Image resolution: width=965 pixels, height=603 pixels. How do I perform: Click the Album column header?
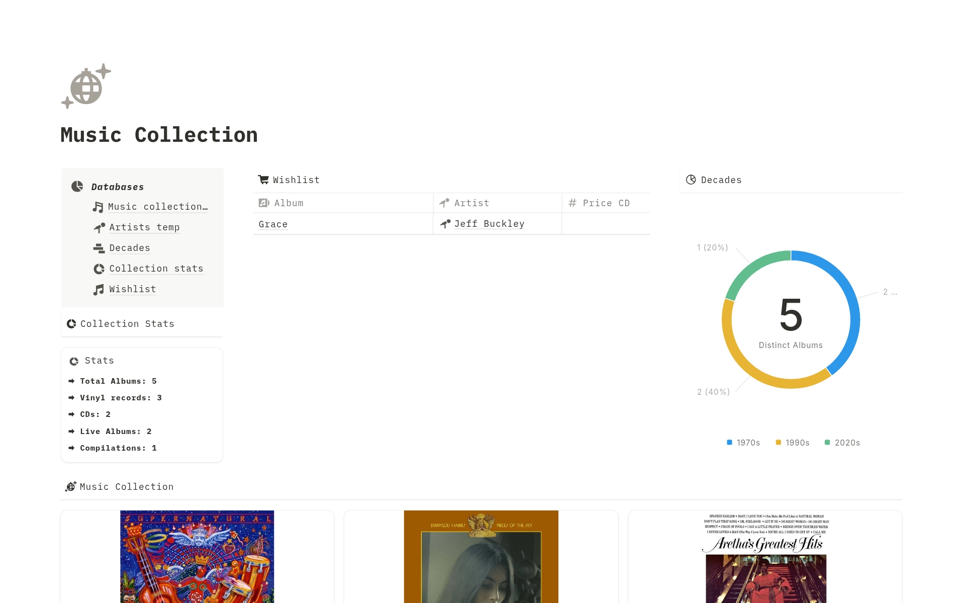point(288,203)
